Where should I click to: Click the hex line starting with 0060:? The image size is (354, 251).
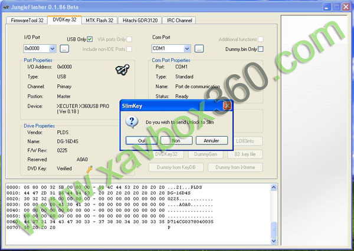pos(110,222)
